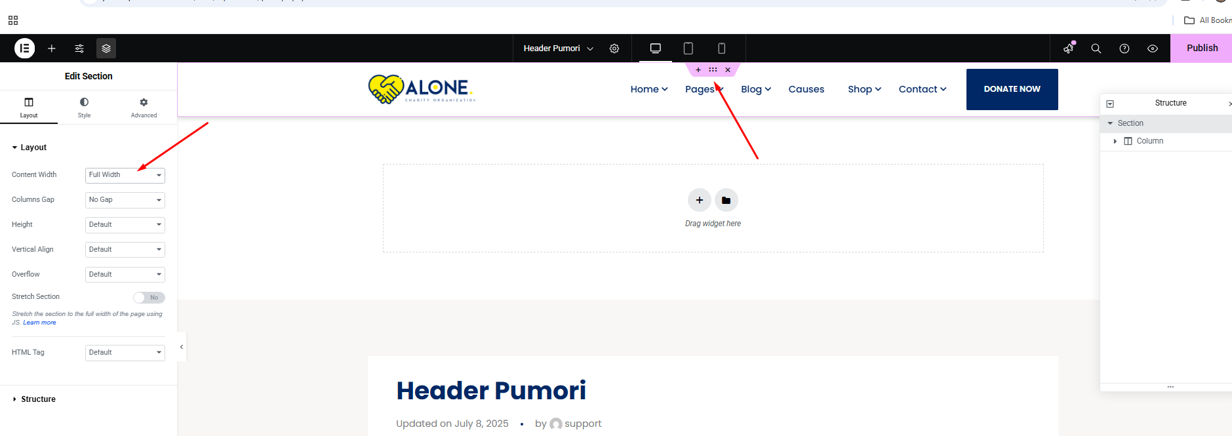The width and height of the screenshot is (1232, 436).
Task: Select the Style tab
Action: pos(84,108)
